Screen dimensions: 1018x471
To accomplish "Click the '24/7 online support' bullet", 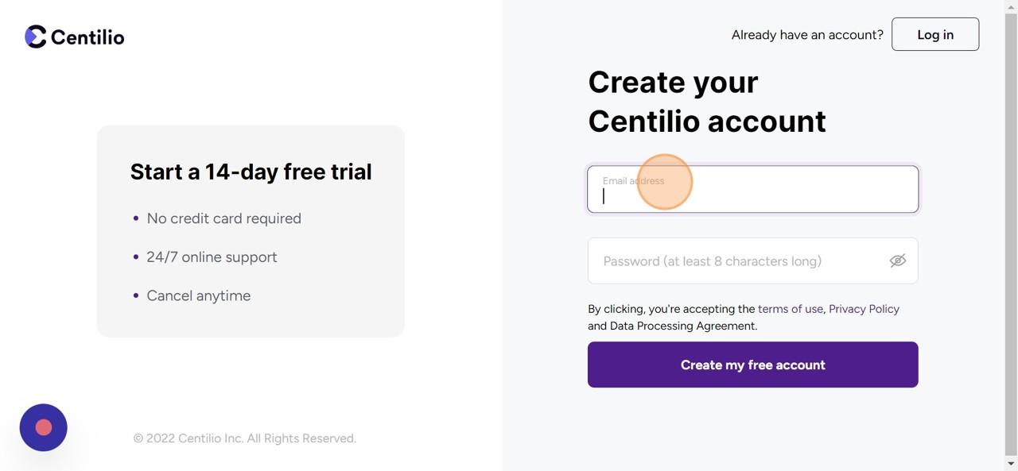I will 212,257.
